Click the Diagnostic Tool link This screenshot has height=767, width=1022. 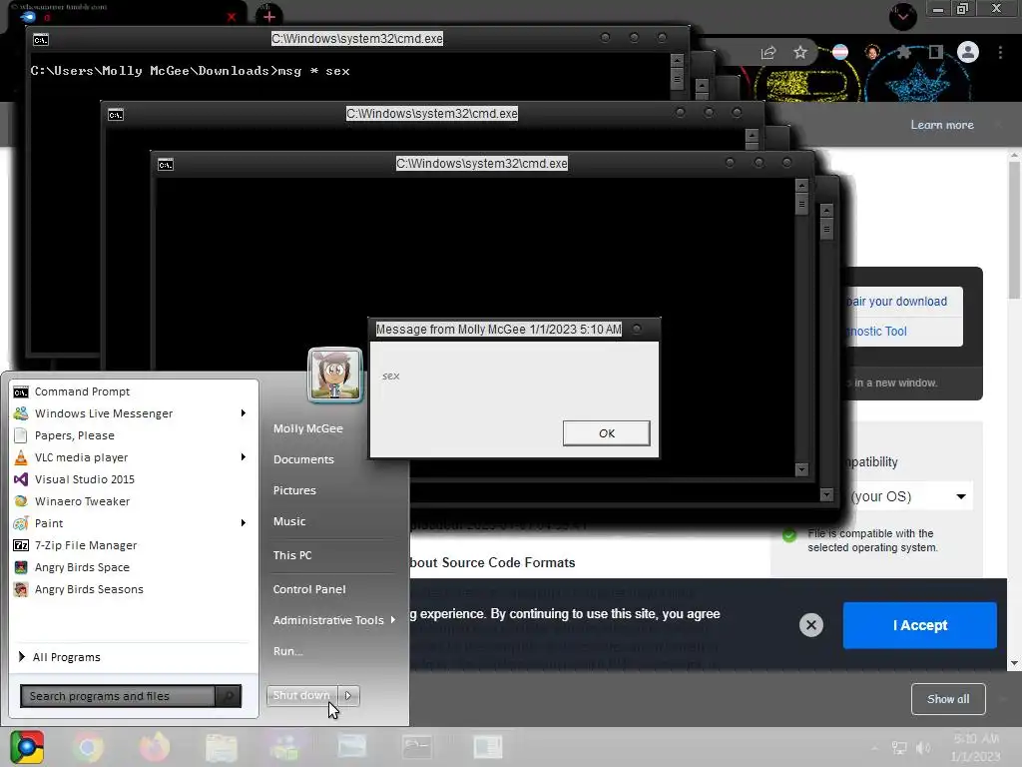coord(876,332)
